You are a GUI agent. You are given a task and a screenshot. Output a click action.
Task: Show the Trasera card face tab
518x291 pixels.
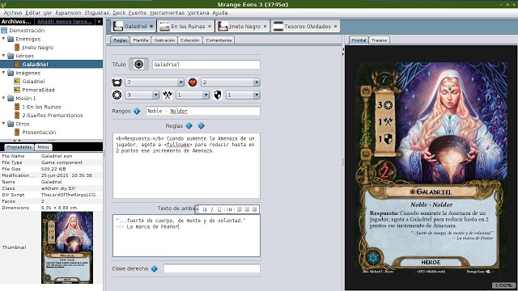379,40
